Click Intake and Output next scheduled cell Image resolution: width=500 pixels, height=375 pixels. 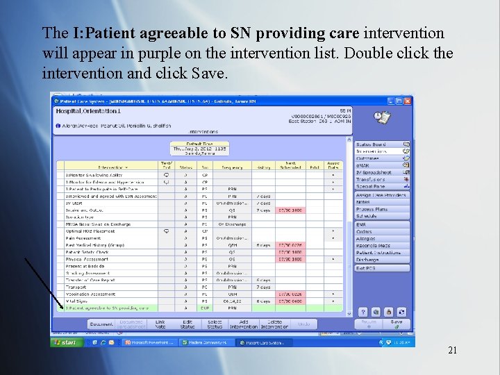tap(290, 210)
